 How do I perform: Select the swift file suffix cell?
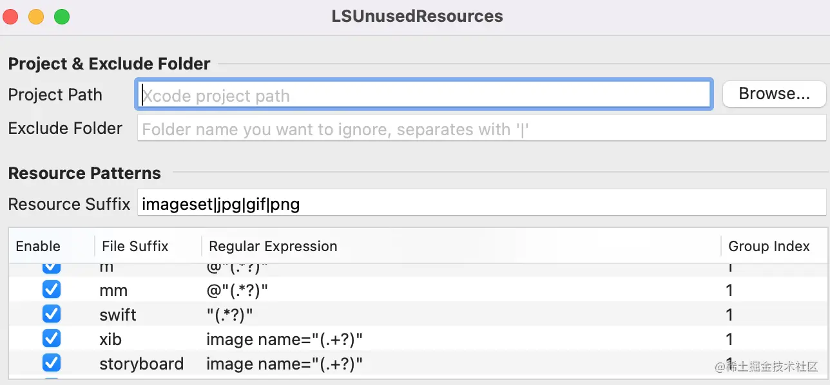[118, 315]
